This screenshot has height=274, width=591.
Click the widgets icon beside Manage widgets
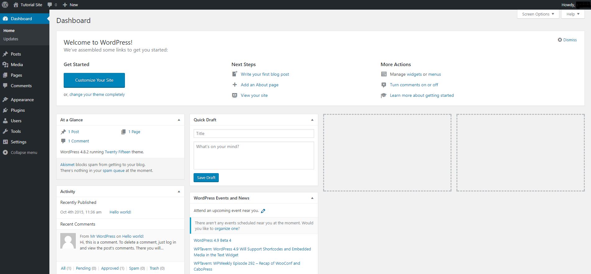pos(384,74)
